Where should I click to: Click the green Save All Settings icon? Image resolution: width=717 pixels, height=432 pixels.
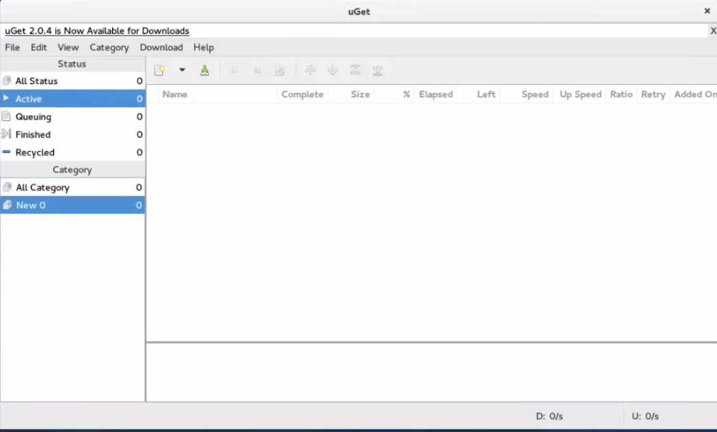coord(205,70)
